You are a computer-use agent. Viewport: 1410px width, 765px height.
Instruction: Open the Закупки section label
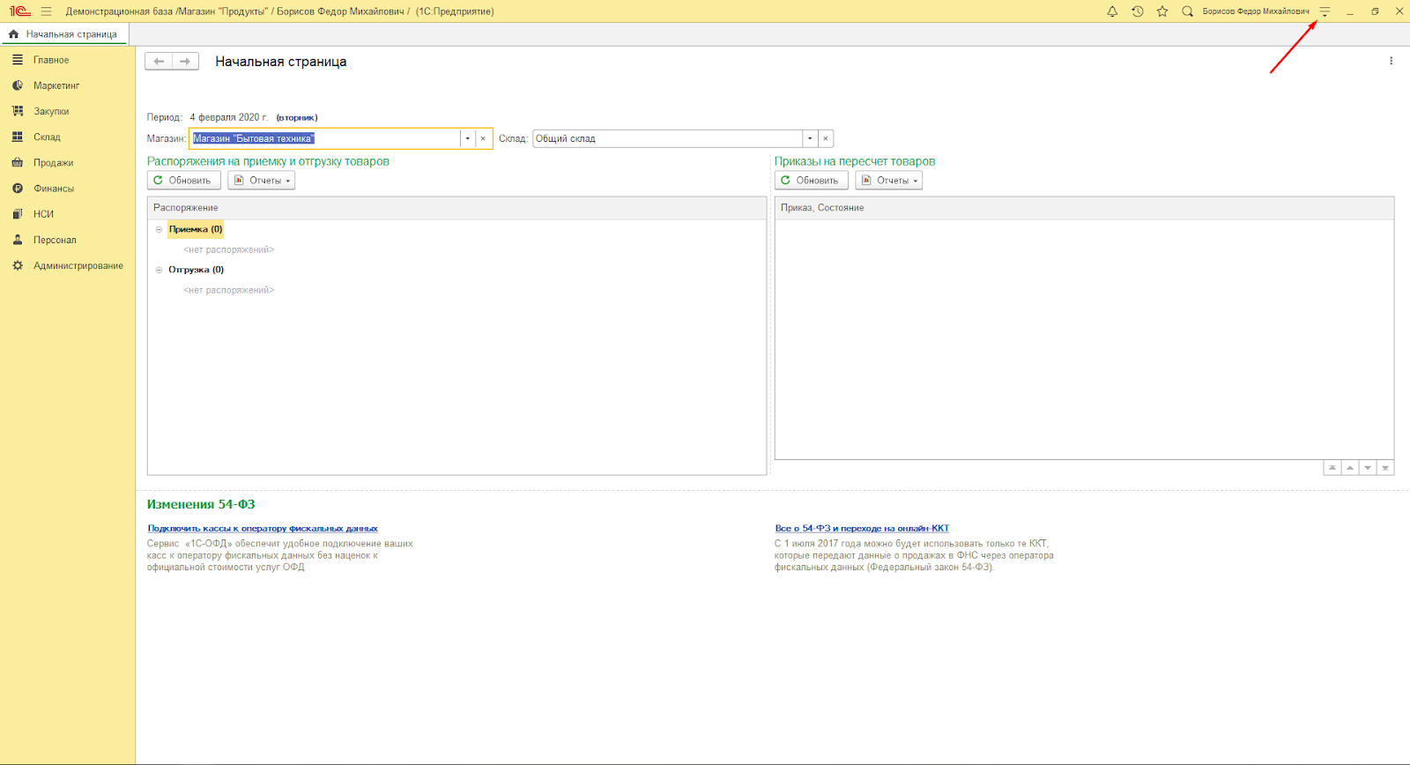(51, 111)
